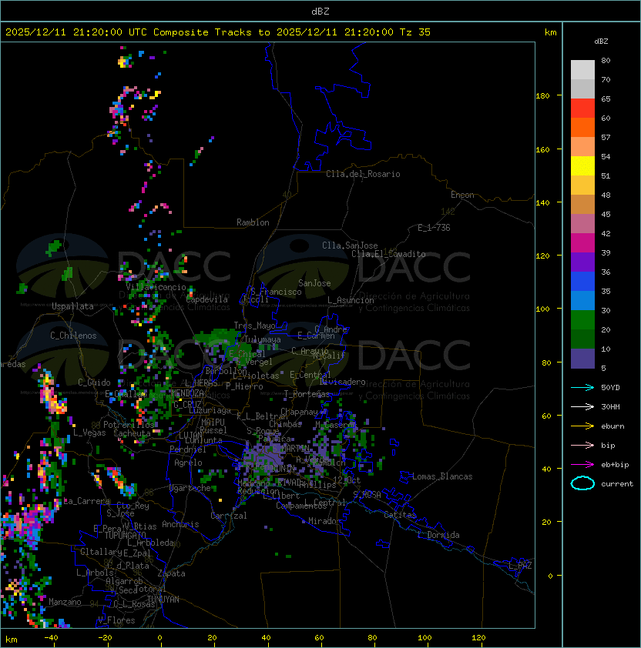Pick the light blue 35-30 dBZ swatch

582,300
